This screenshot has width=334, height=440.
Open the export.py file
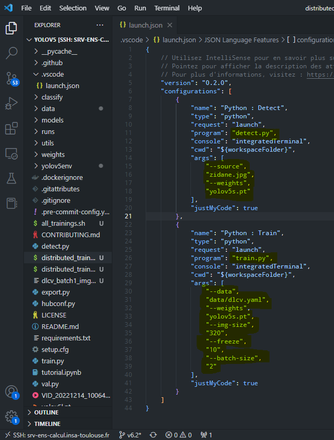point(68,292)
